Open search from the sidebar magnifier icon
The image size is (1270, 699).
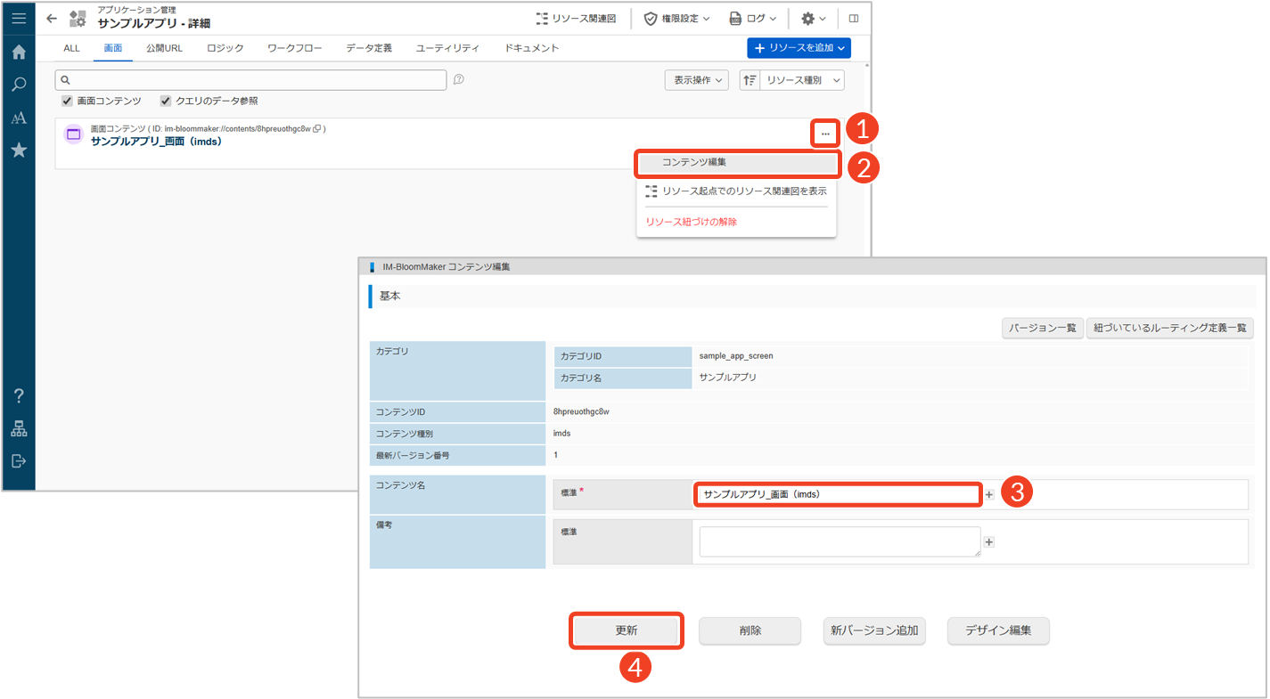point(19,85)
